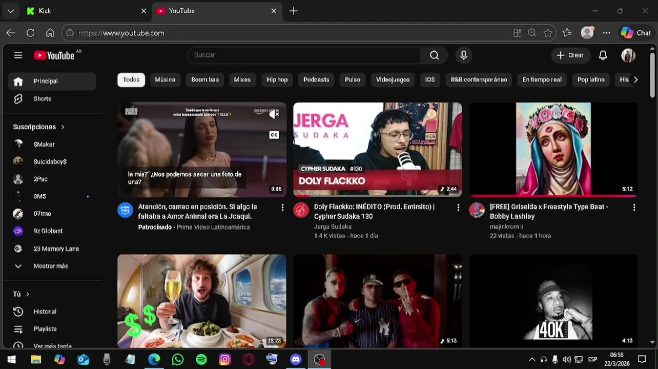Screen dimensions: 658x369
Task: Open WhatsApp from the taskbar
Action: [x=178, y=360]
